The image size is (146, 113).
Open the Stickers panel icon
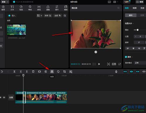point(21,8)
